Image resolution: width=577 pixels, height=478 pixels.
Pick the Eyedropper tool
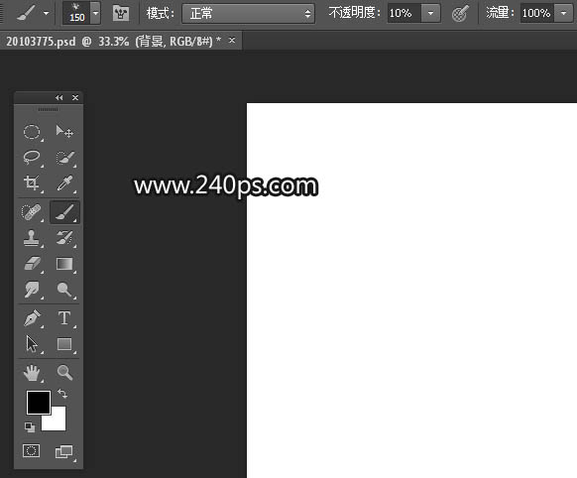point(64,182)
